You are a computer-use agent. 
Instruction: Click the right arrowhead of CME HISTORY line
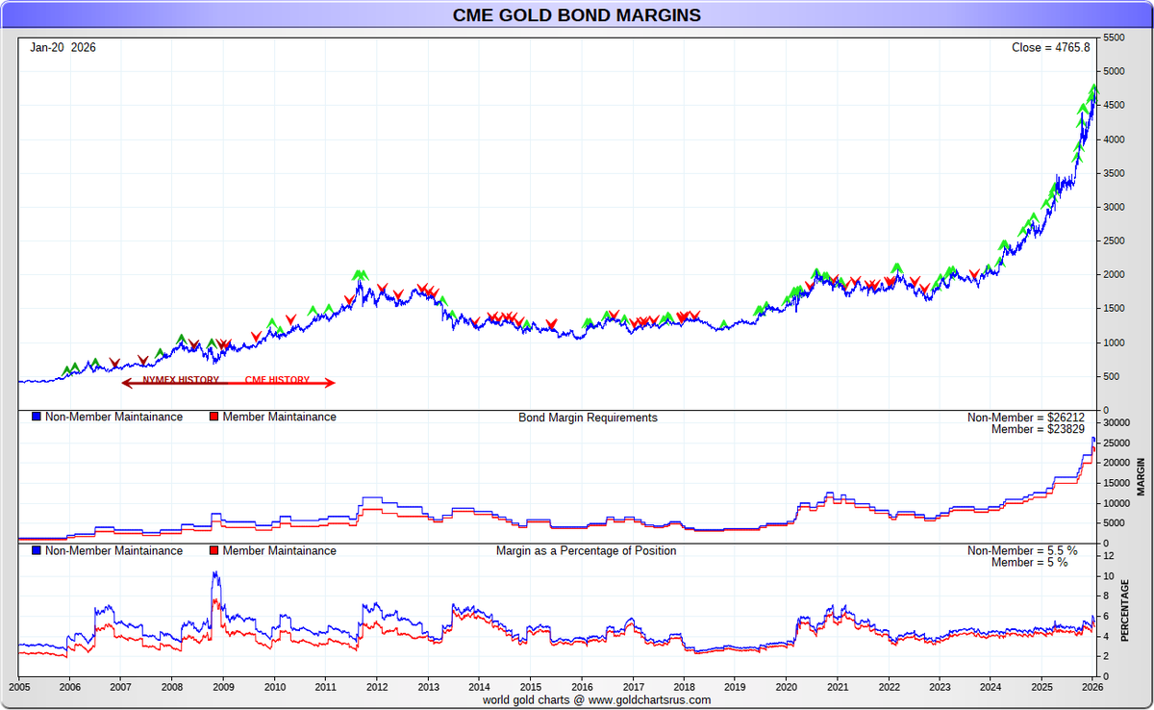330,383
